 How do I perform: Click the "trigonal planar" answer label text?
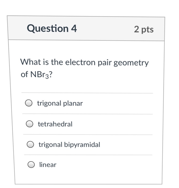tap(60, 103)
